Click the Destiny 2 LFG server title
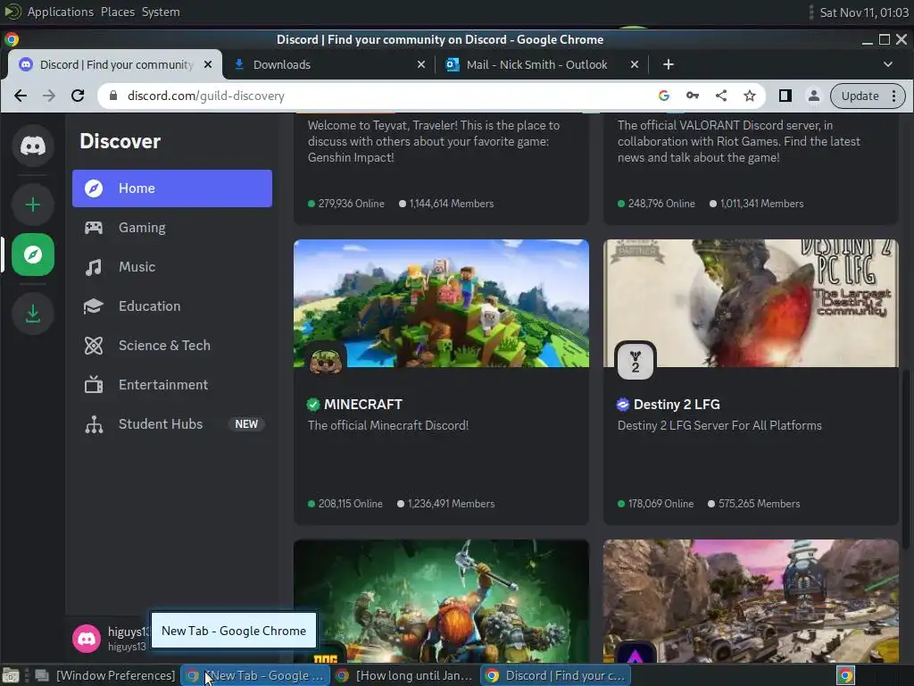Image resolution: width=914 pixels, height=686 pixels. click(x=677, y=405)
